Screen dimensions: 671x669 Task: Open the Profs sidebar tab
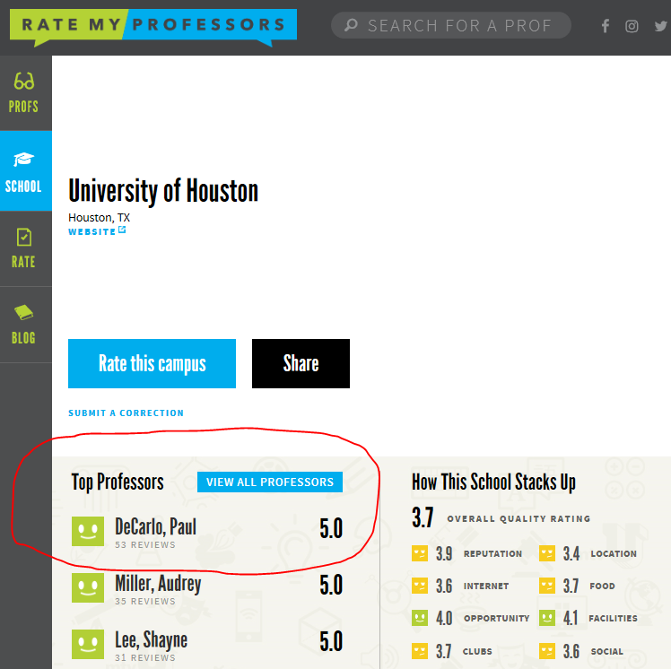tap(24, 92)
